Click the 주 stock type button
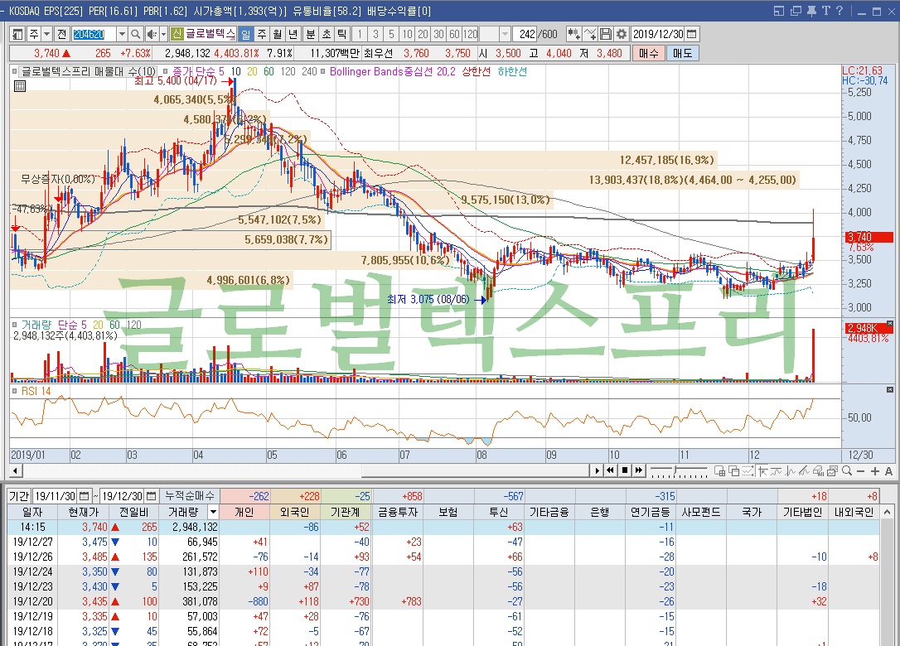Viewport: 900px width, 646px height. [x=34, y=35]
